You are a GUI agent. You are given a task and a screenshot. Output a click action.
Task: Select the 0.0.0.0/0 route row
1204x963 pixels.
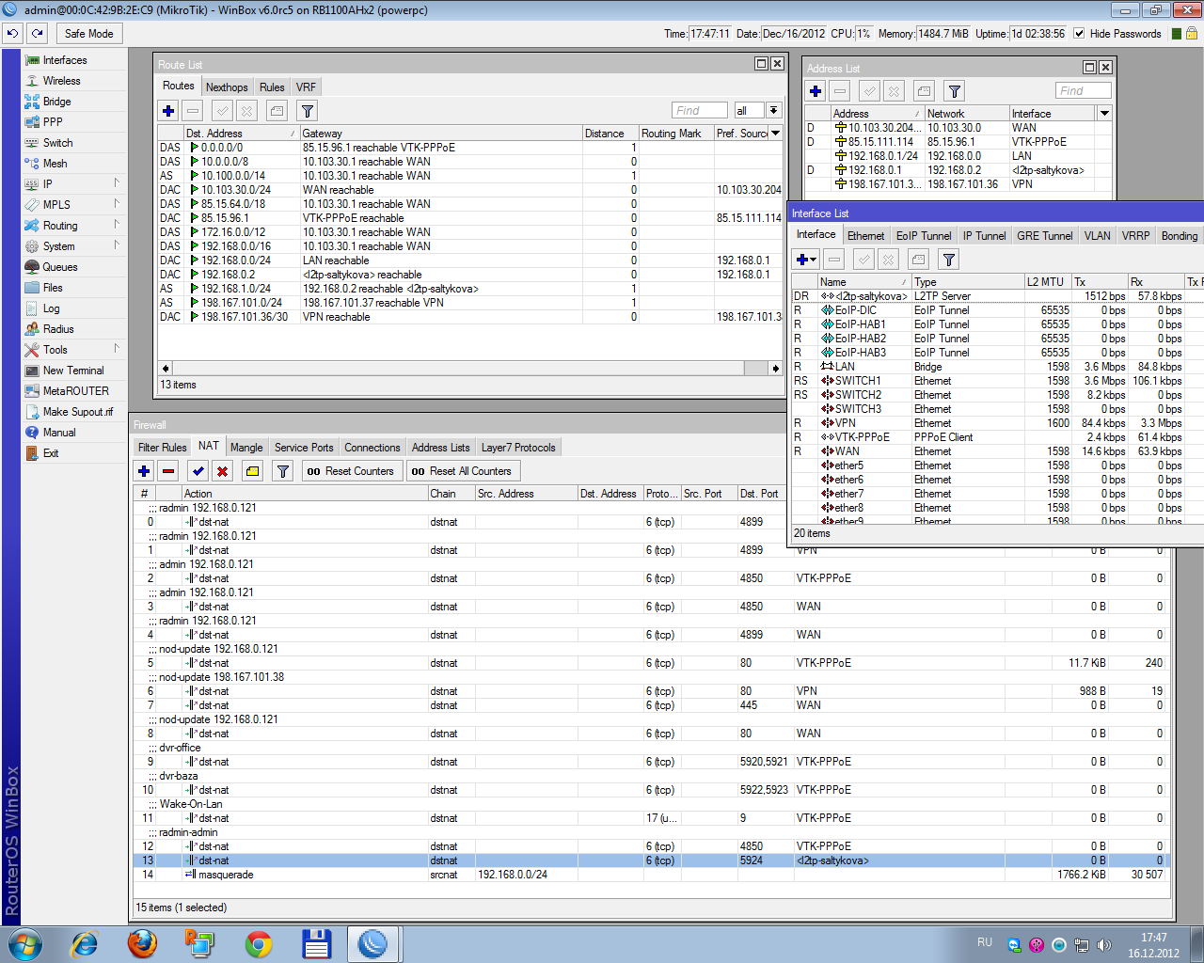pos(470,148)
